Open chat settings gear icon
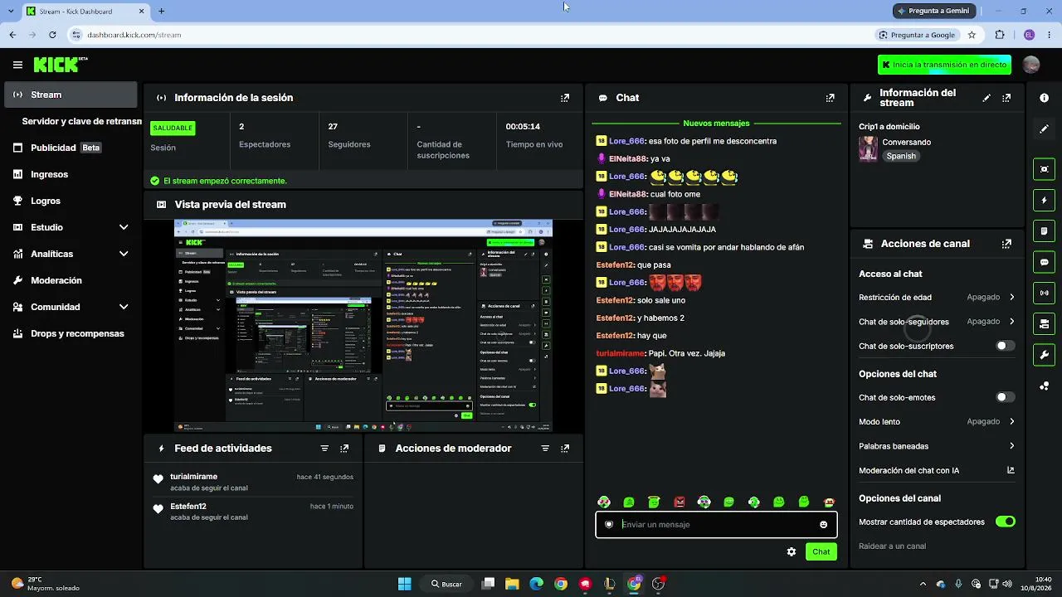This screenshot has height=597, width=1062. [792, 552]
